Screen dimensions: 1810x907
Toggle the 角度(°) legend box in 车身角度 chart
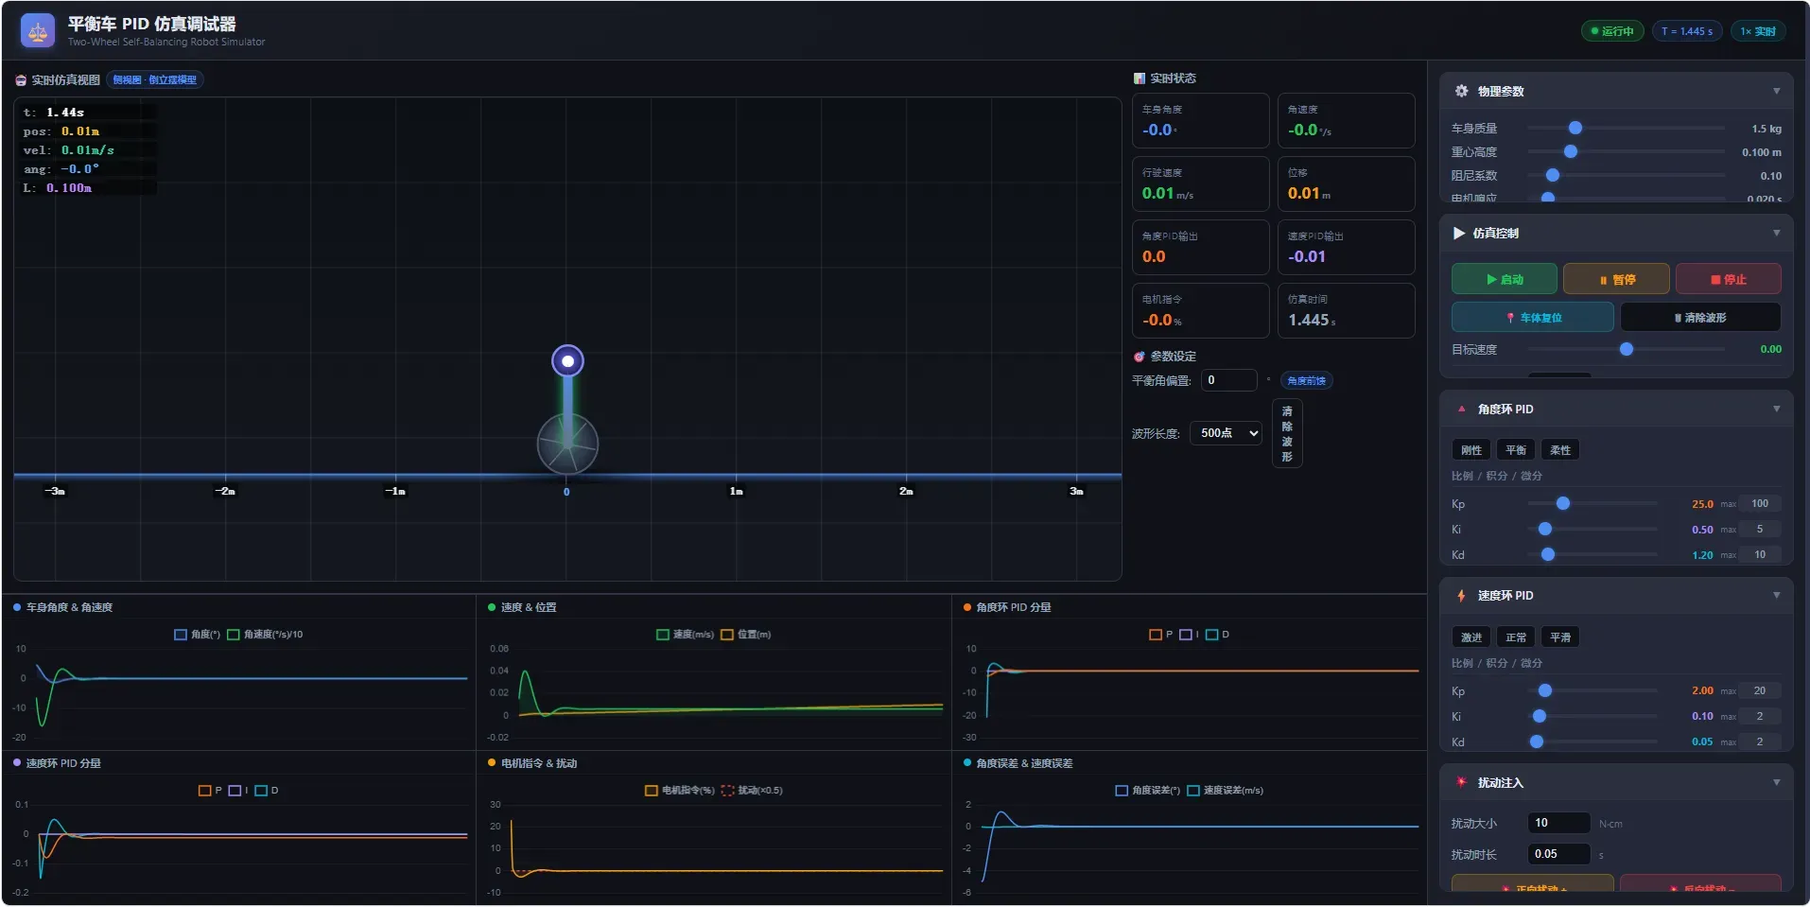181,635
